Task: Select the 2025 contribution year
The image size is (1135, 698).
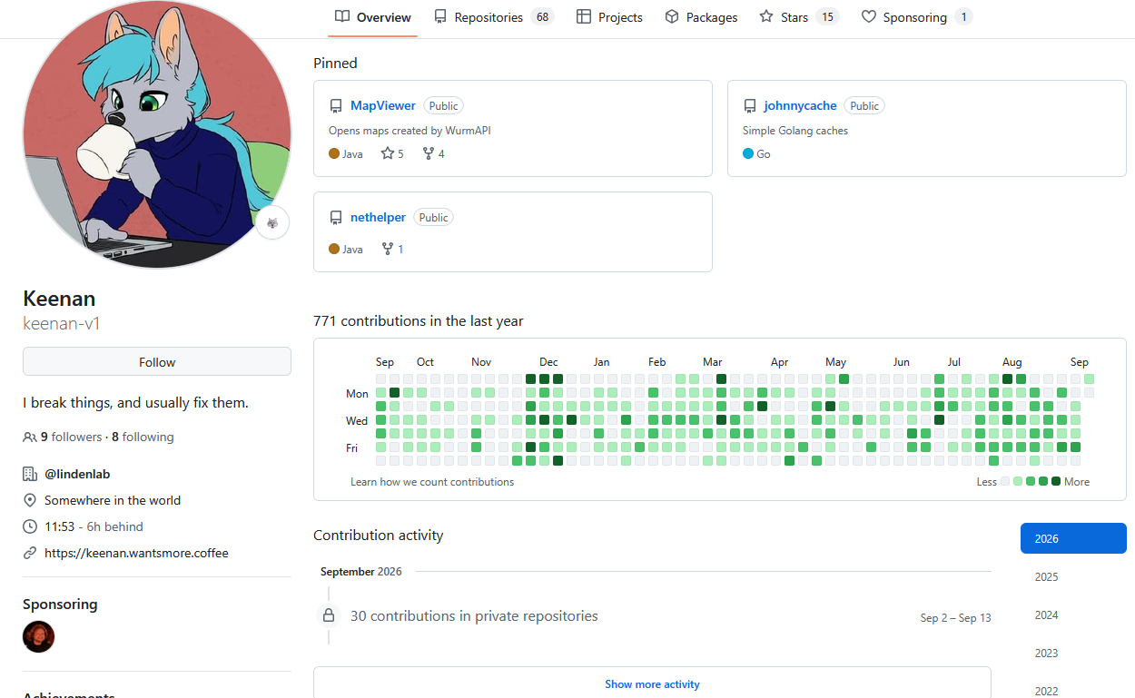Action: point(1046,577)
